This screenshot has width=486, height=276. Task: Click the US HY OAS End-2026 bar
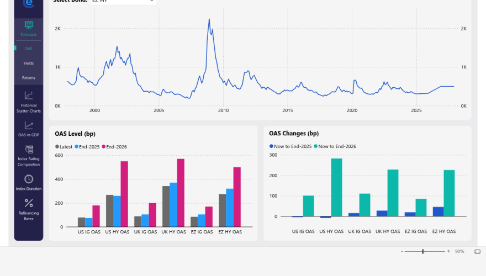tap(124, 194)
